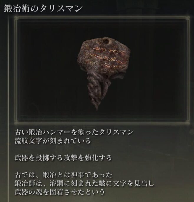Click the line 古い鍛冶ハンマーを象ったタリスマン
This screenshot has height=202, width=194.
74,132
